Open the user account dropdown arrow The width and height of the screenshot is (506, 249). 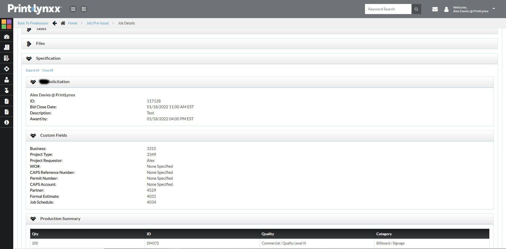pos(494,8)
